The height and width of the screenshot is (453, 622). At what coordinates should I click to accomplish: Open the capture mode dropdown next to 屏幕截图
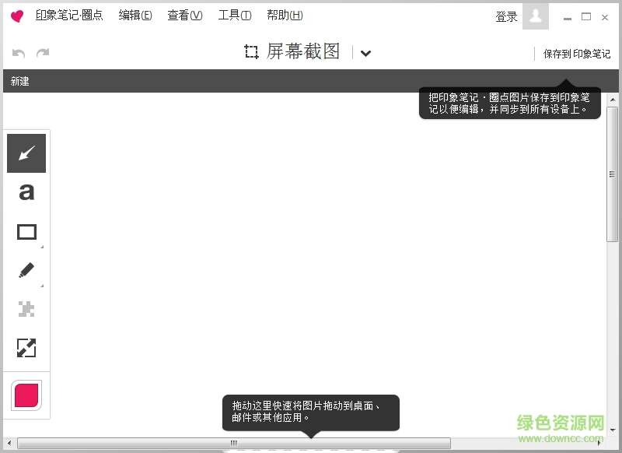(x=365, y=53)
